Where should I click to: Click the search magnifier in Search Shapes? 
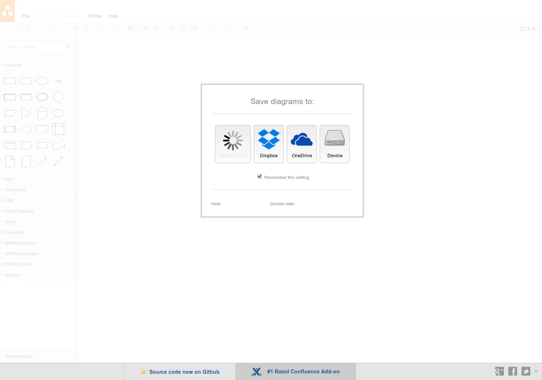67,47
